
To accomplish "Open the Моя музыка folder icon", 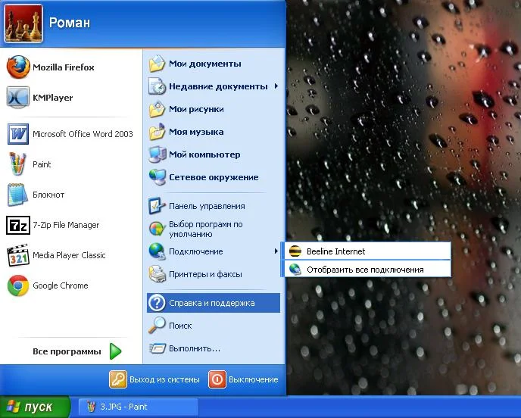I will (157, 132).
